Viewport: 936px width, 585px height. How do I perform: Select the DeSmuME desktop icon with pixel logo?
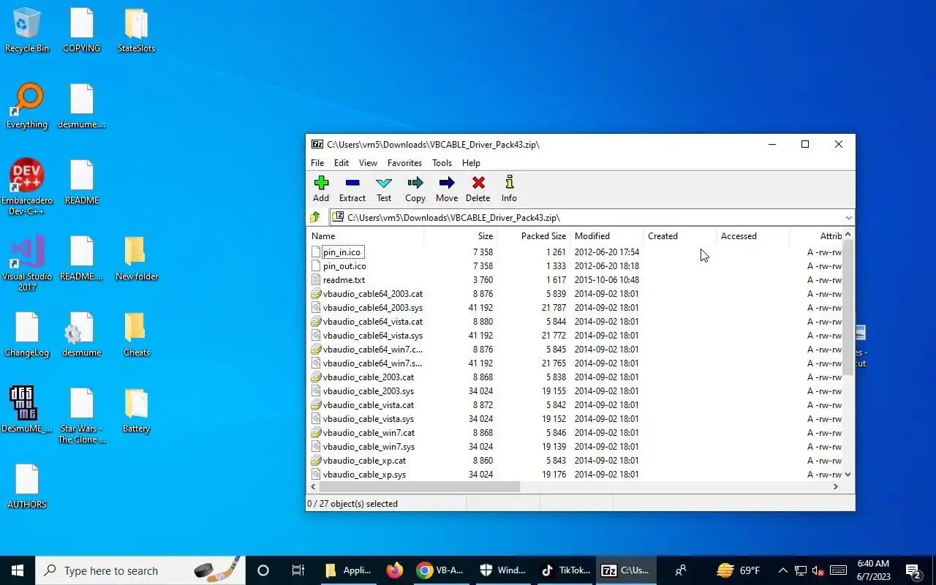[27, 410]
